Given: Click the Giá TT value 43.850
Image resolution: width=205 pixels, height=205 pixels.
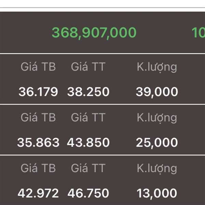Looking at the screenshot, I should click(88, 142).
